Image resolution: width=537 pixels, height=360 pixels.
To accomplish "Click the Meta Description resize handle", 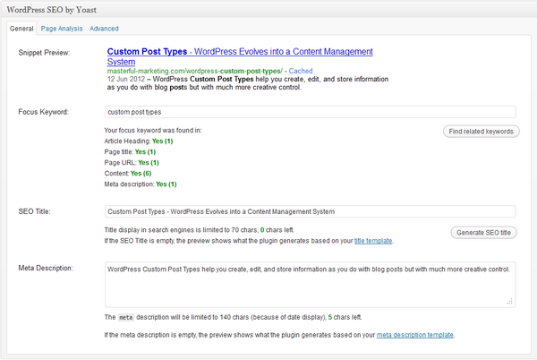I will (x=509, y=302).
